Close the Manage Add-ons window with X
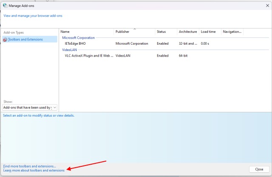Image resolution: width=272 pixels, height=177 pixels. [x=267, y=6]
